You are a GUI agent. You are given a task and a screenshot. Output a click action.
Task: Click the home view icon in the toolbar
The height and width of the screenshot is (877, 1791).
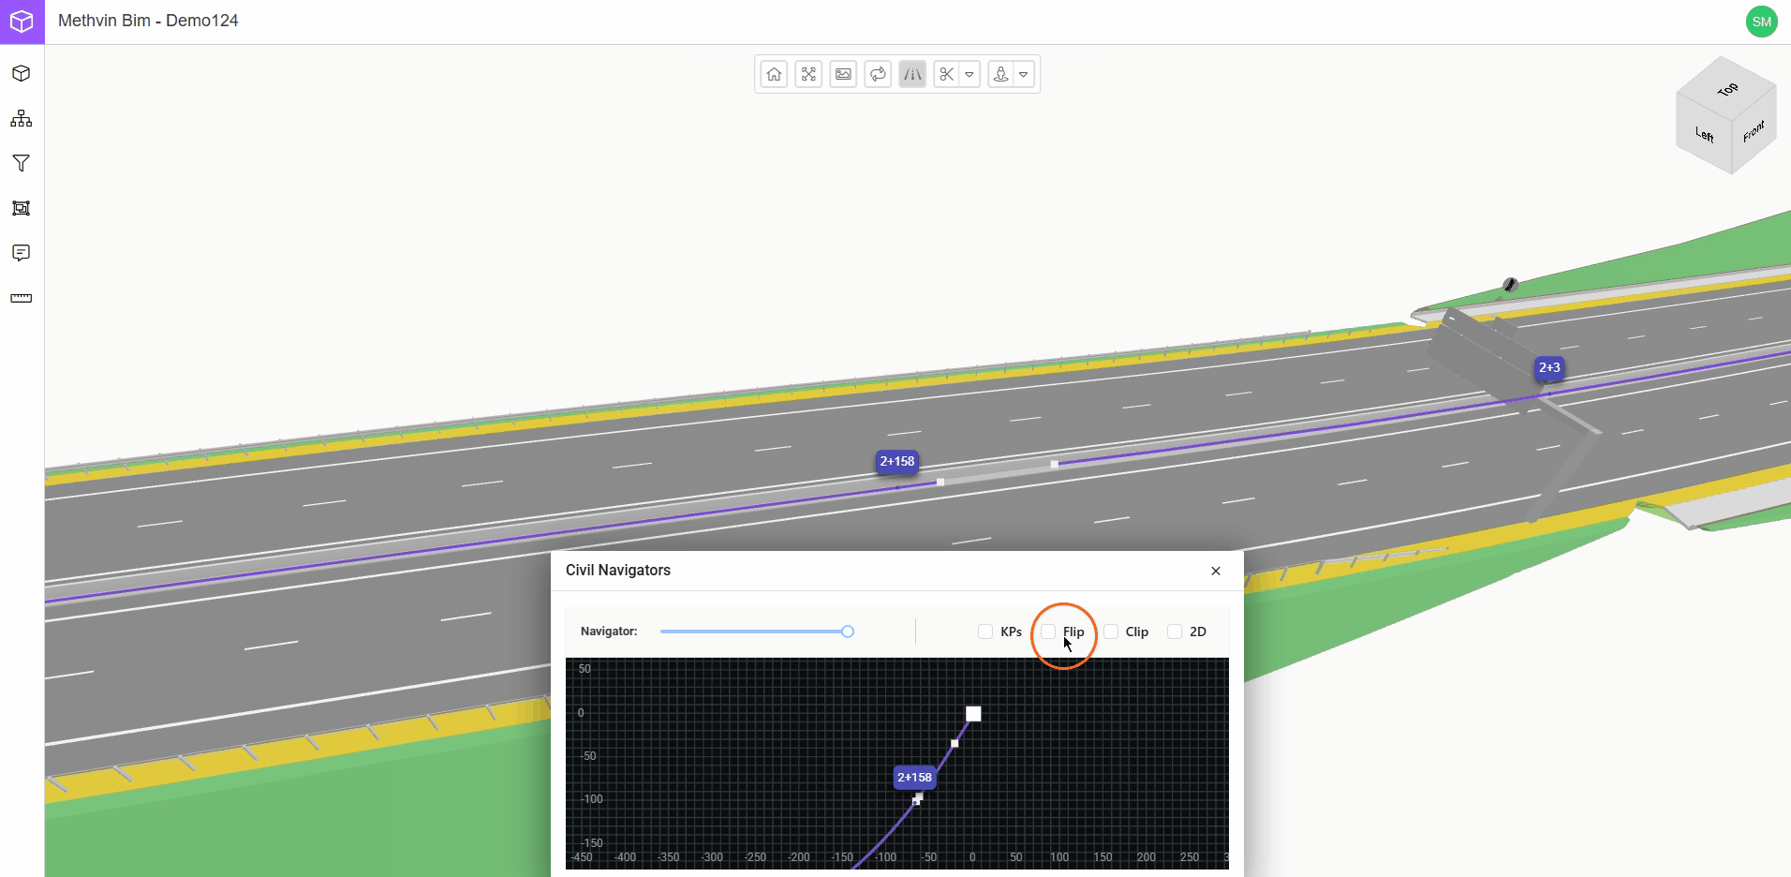[774, 73]
